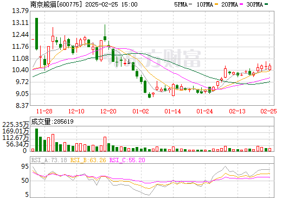This screenshot has height=198, width=282.
Task: Click the 11.76 price axis label
Action: tap(20, 47)
